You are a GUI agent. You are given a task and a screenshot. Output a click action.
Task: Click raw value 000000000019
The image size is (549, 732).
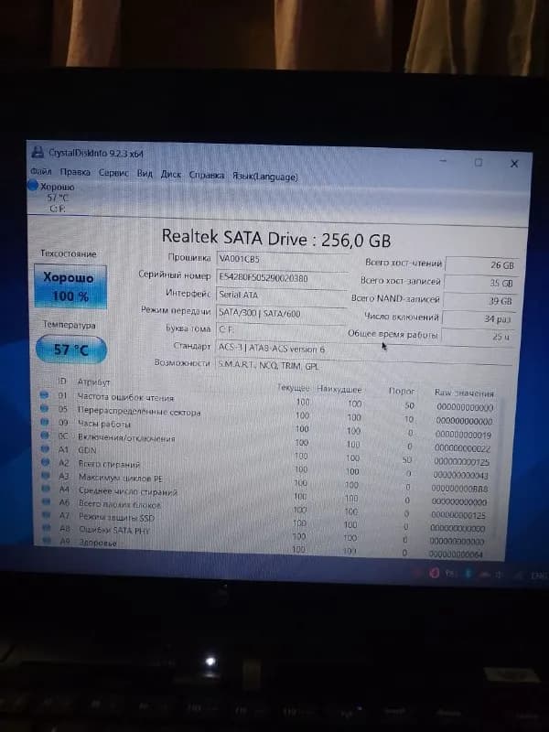(x=463, y=435)
